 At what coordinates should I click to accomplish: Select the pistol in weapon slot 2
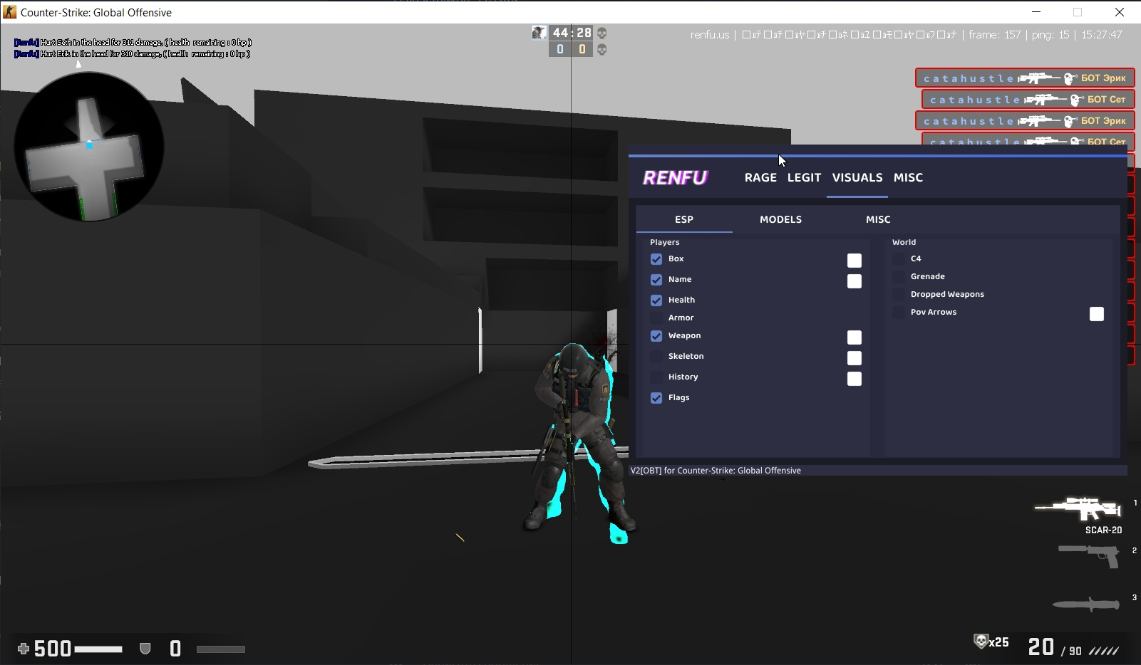(x=1089, y=555)
